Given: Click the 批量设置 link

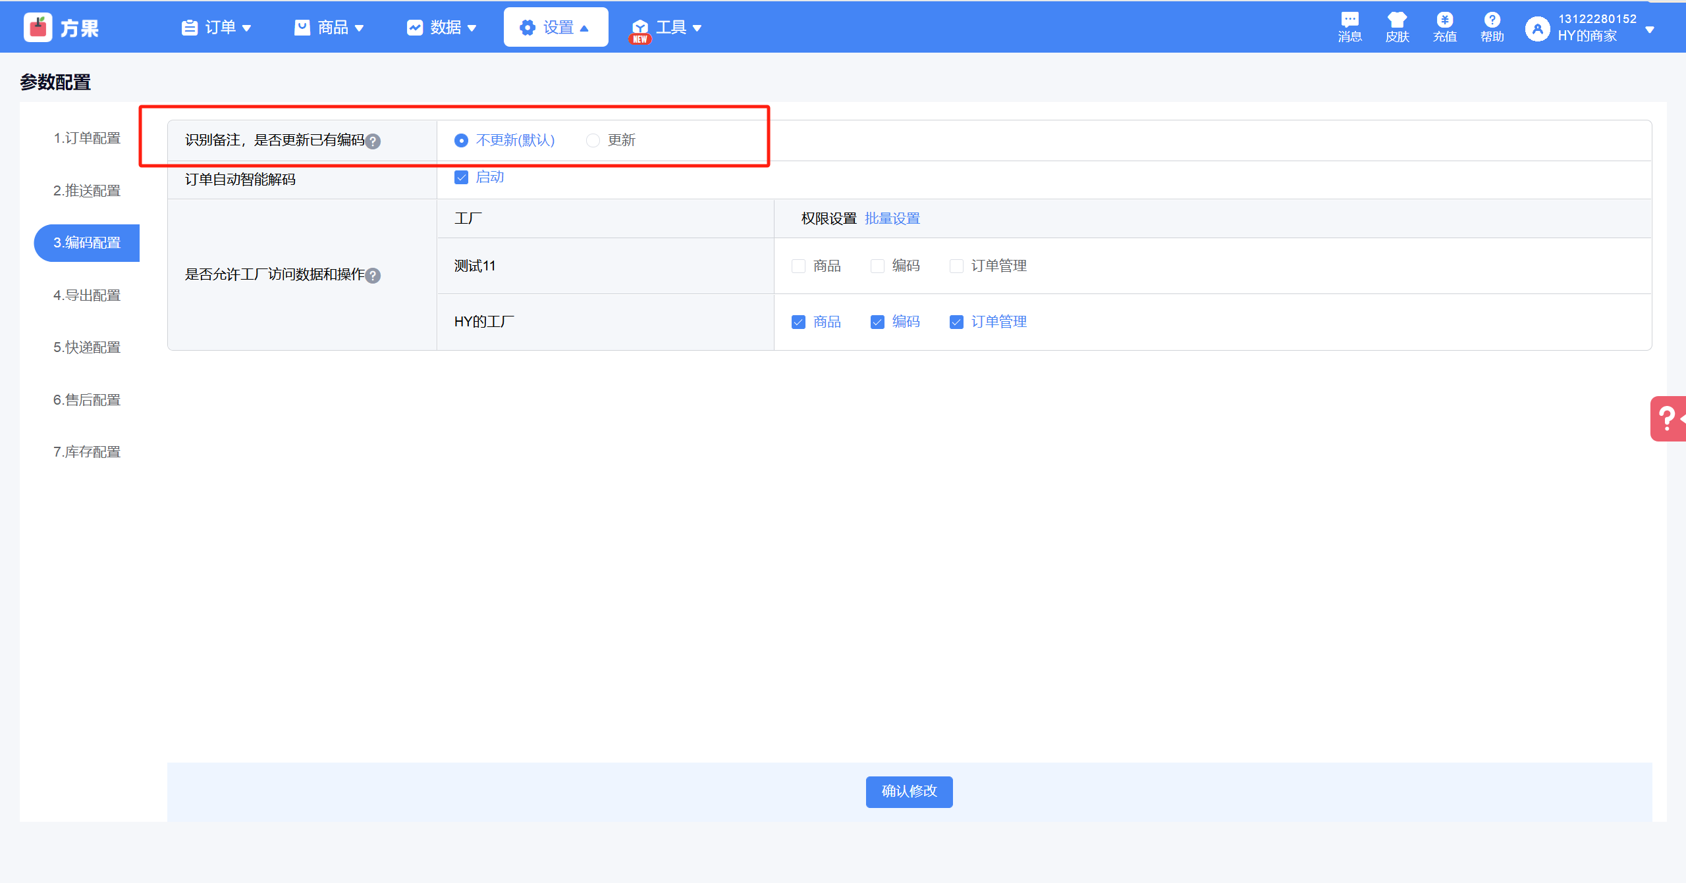Looking at the screenshot, I should (892, 218).
